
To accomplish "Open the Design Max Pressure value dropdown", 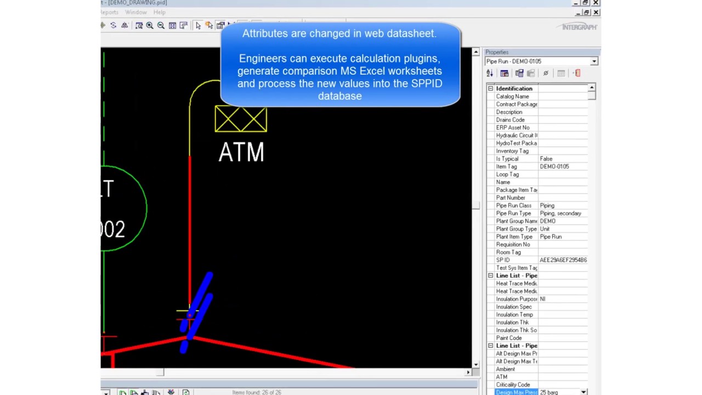I will pos(584,392).
